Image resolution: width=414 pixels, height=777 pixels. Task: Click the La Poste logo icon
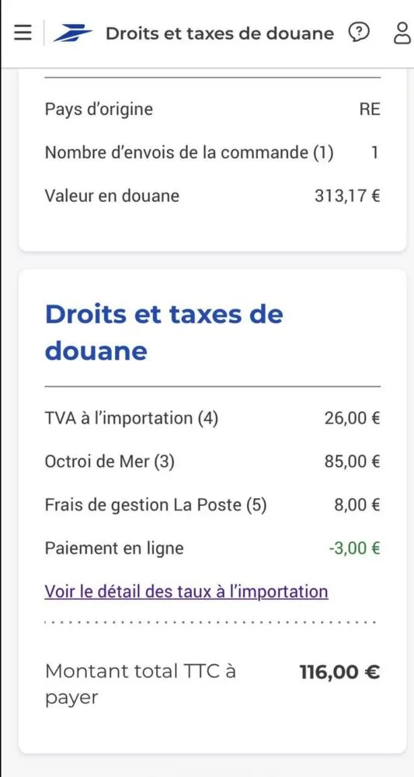tap(73, 33)
